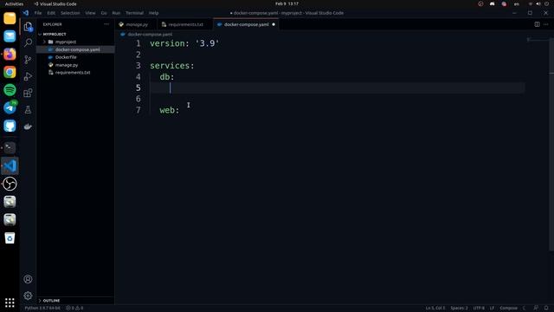The width and height of the screenshot is (554, 312).
Task: Open Dockerfile in the explorer
Action: pyautogui.click(x=66, y=57)
